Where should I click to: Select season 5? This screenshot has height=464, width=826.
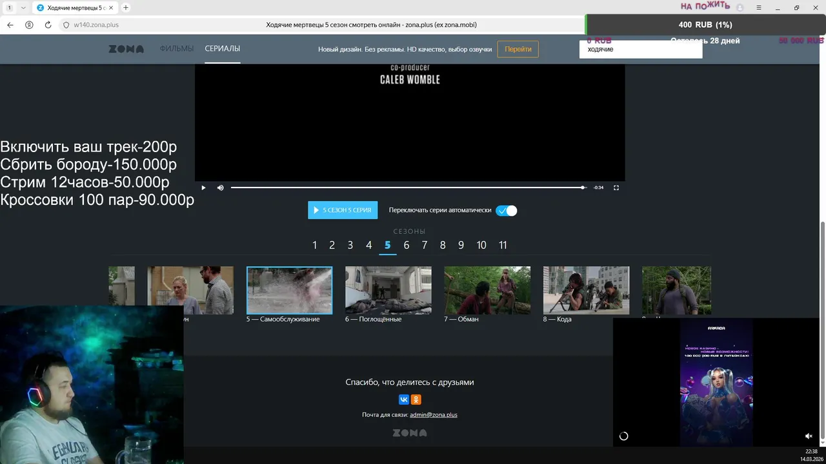tap(388, 245)
